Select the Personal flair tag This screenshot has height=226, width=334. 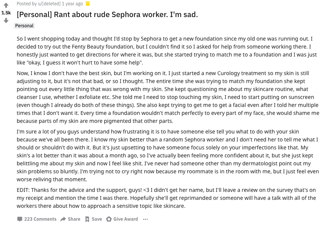tap(24, 26)
